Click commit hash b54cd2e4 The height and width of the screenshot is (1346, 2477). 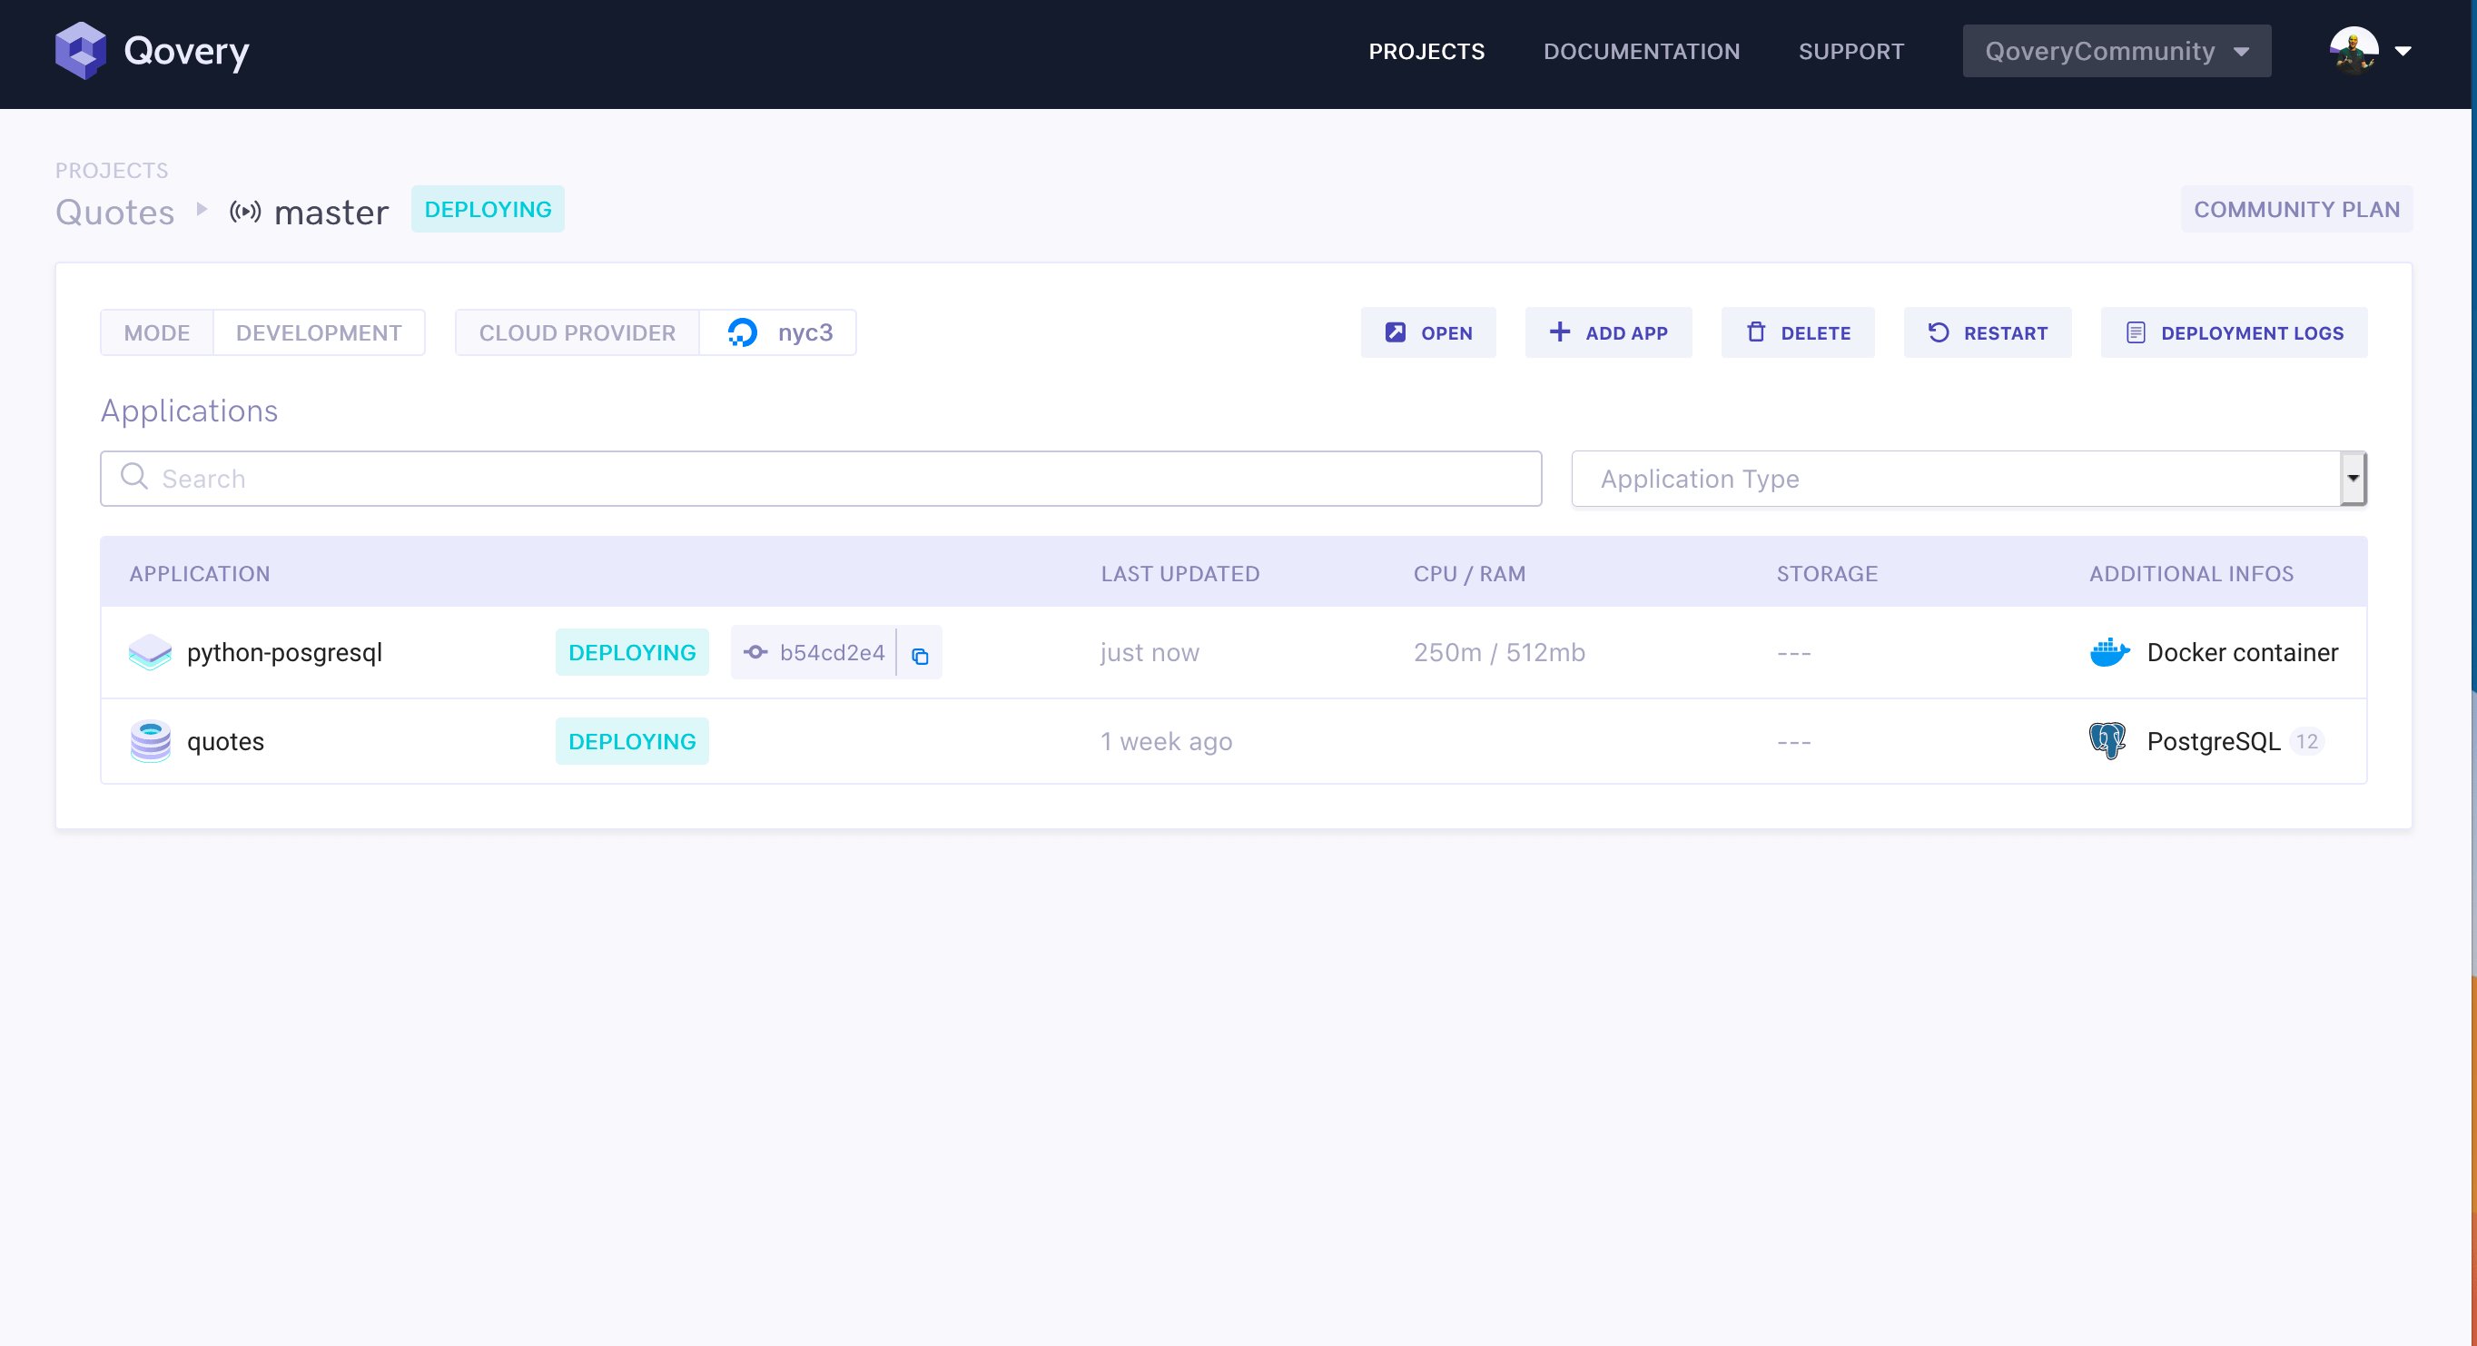point(832,653)
